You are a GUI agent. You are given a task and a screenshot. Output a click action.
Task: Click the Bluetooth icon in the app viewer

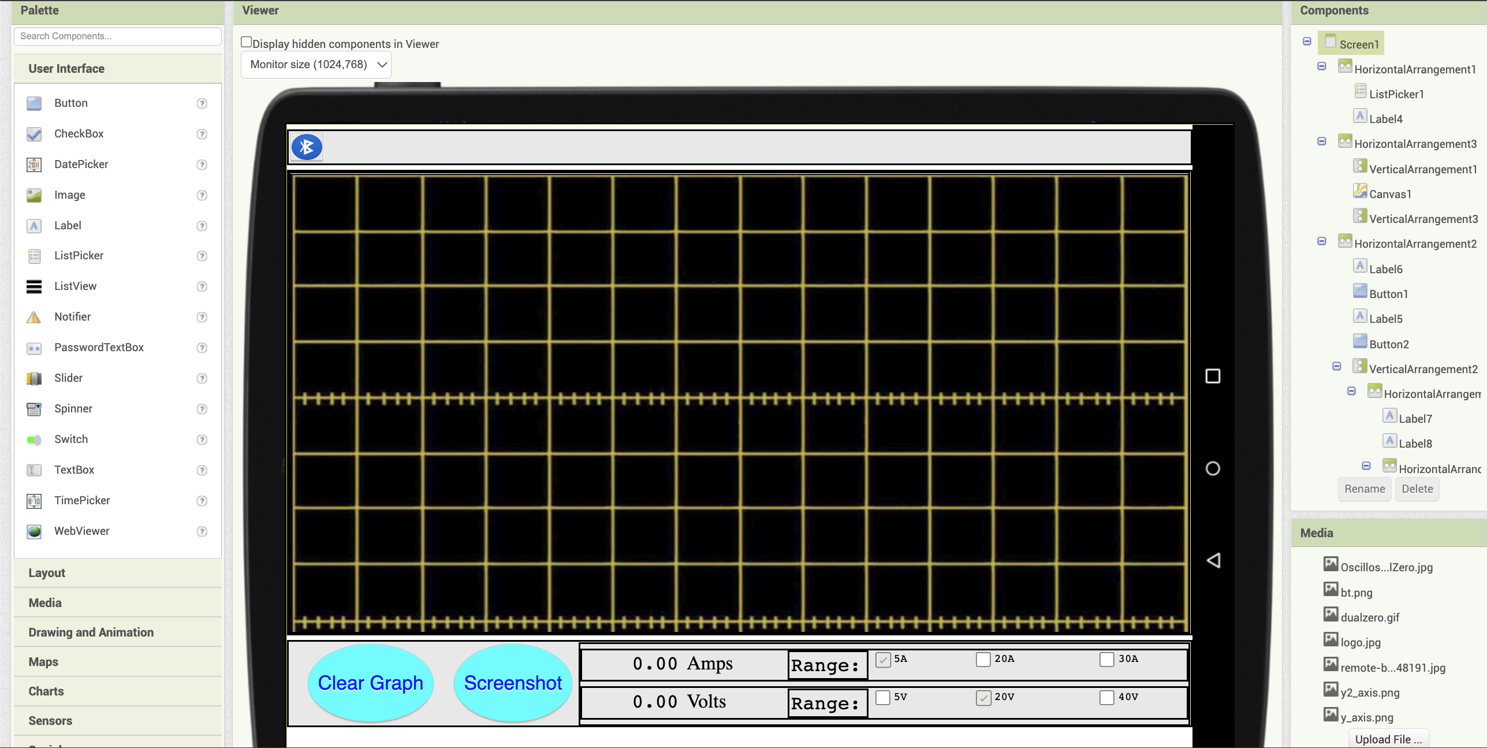(x=307, y=147)
